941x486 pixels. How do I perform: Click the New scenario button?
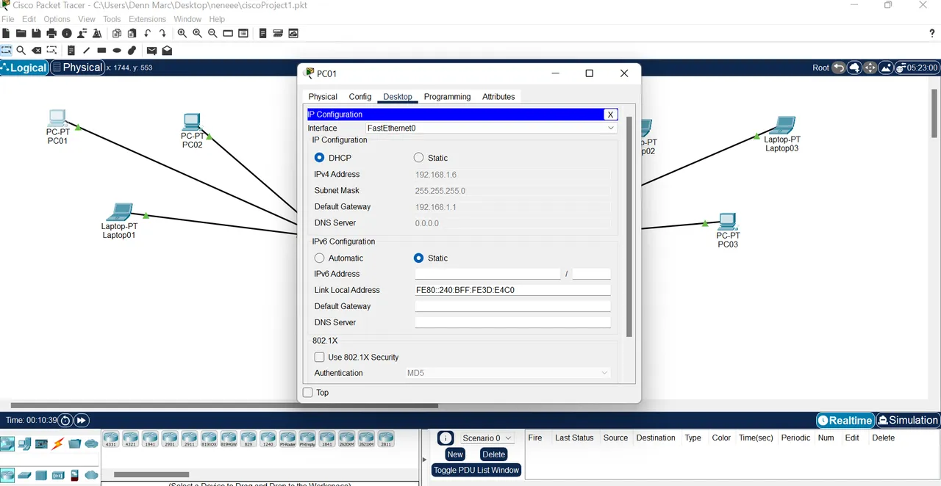[x=455, y=454]
